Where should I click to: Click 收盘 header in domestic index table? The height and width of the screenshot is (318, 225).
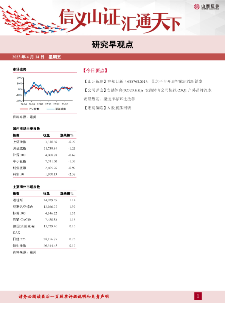46,135
